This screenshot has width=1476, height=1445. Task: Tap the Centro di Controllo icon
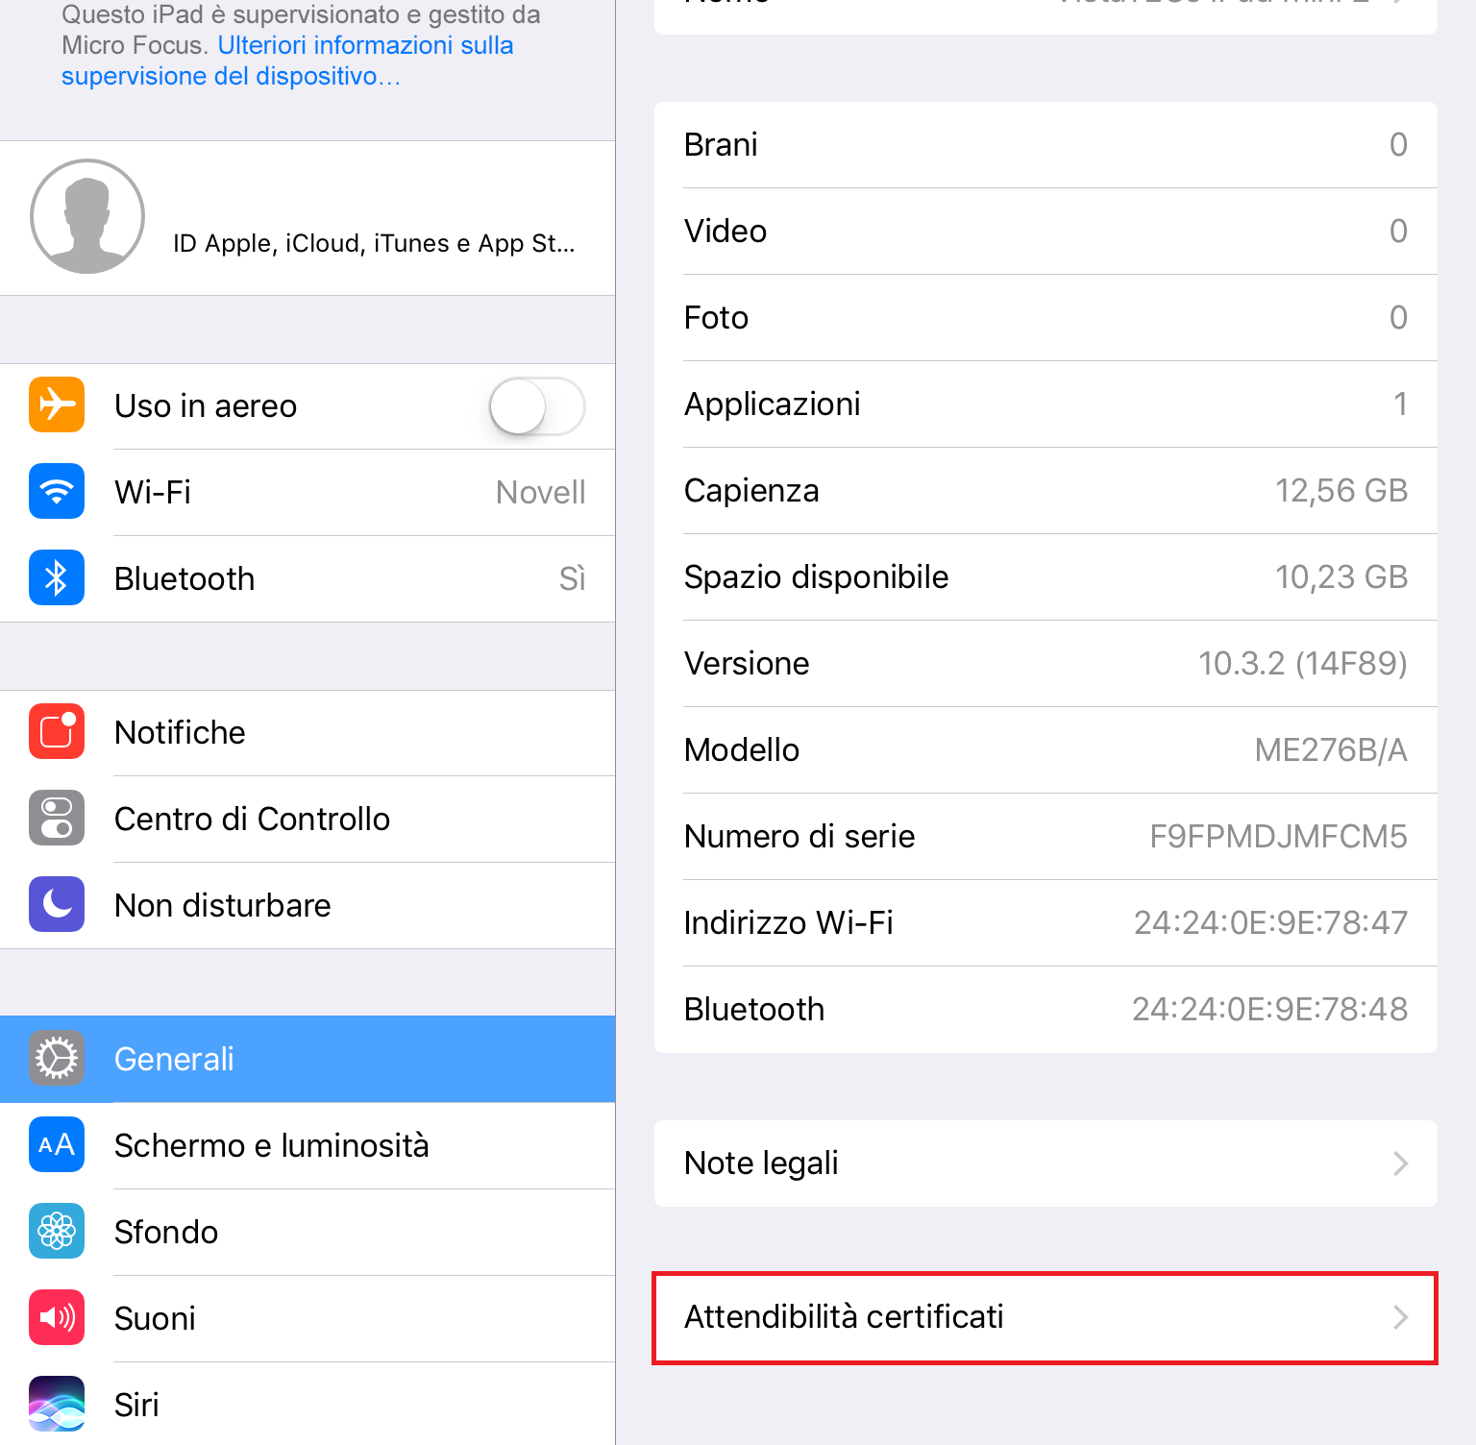[x=57, y=819]
